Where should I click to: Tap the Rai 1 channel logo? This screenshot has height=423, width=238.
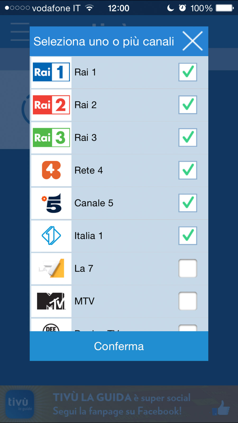click(x=51, y=72)
